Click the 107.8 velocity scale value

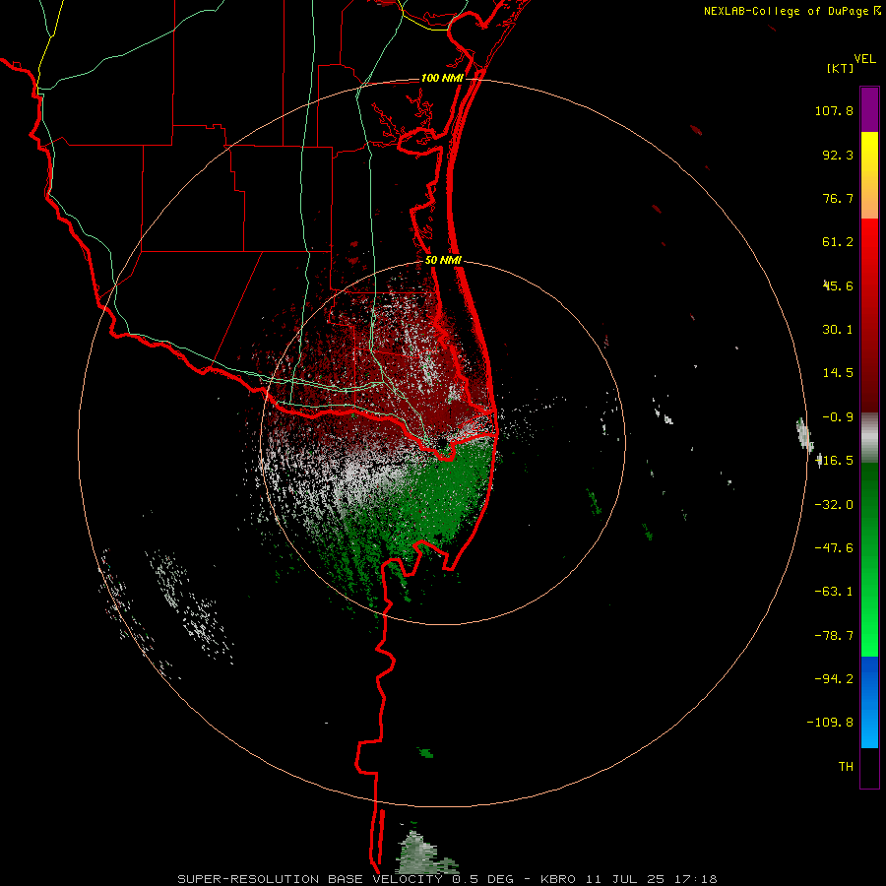(834, 110)
